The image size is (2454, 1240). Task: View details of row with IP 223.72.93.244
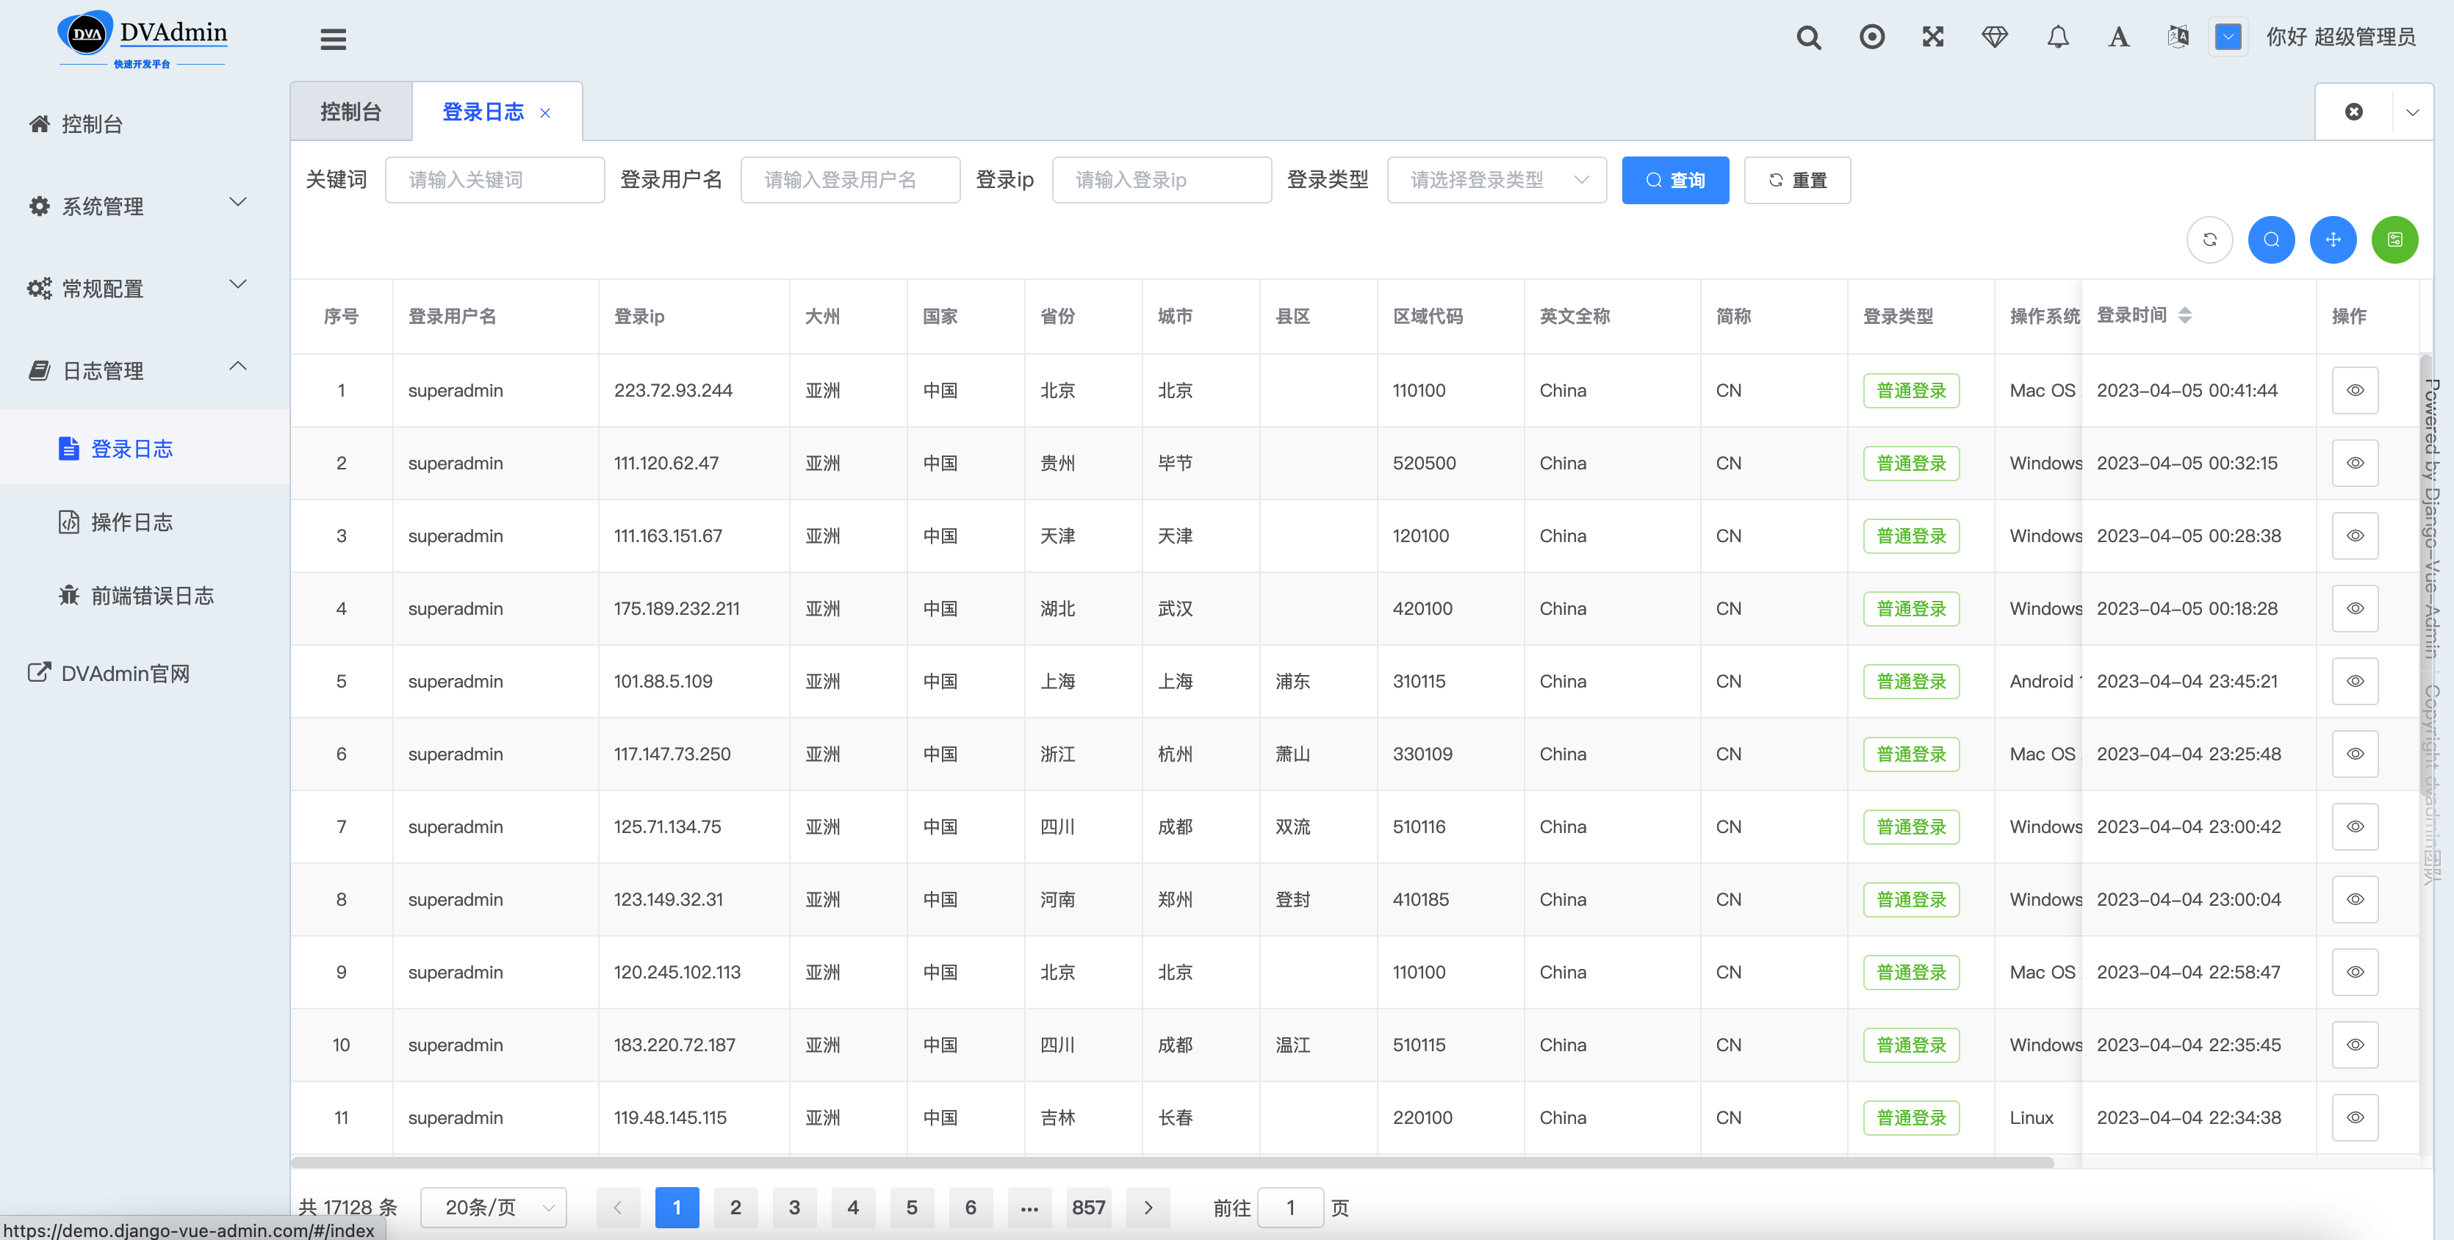[x=2354, y=391]
